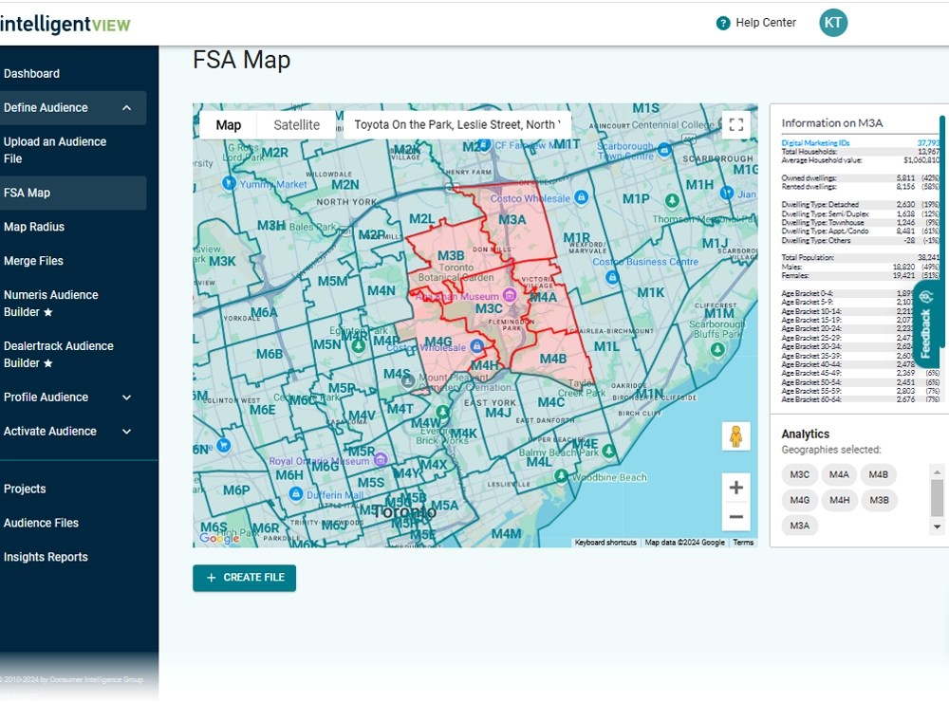Screen dimensions: 949x702
Task: Click the Costco Business Centre shopping marker
Action: [x=612, y=278]
